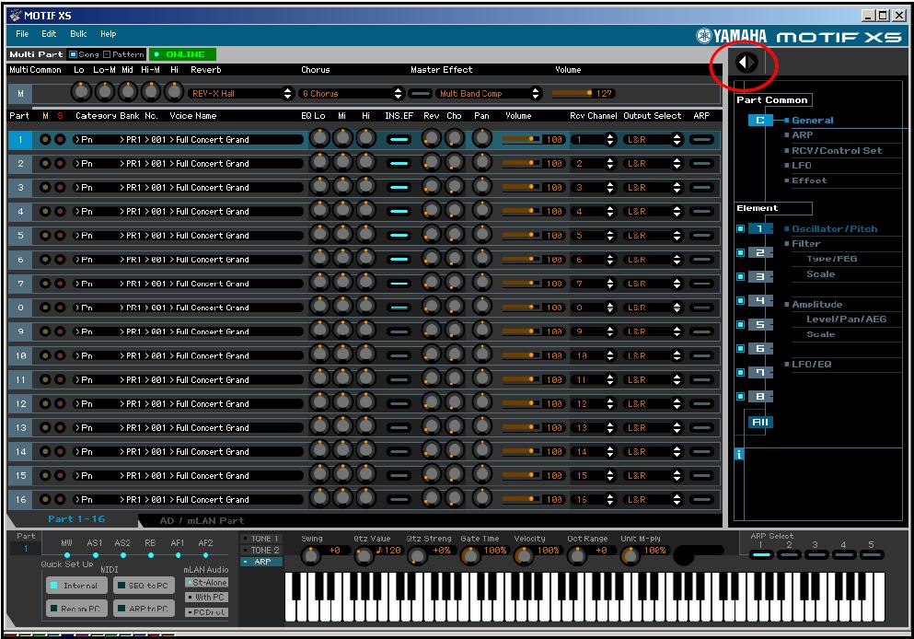The height and width of the screenshot is (639, 914).
Task: Click the panel collapse arrow icon circled in red
Action: coord(748,63)
